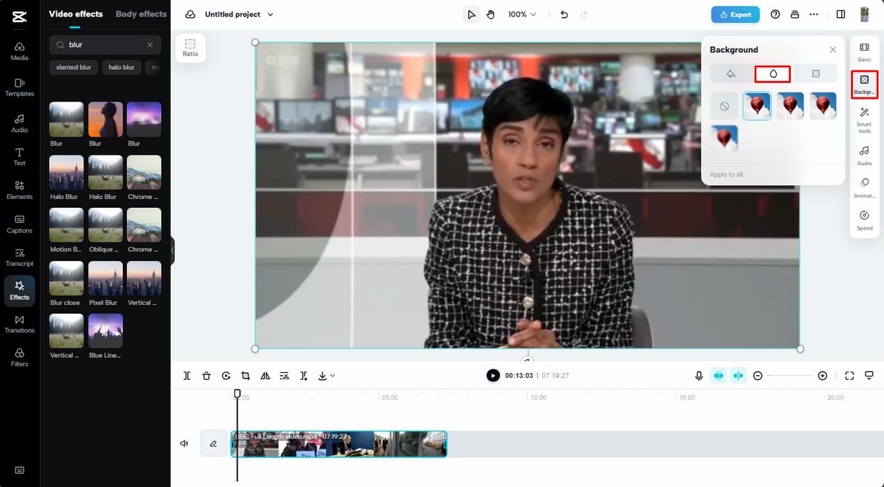
Task: Click the 'slanted blur' suggestion chip
Action: pyautogui.click(x=74, y=68)
